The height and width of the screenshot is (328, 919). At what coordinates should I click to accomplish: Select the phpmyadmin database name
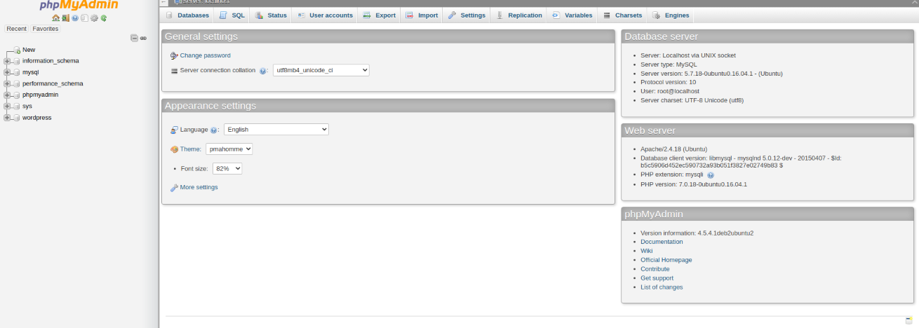tap(41, 95)
